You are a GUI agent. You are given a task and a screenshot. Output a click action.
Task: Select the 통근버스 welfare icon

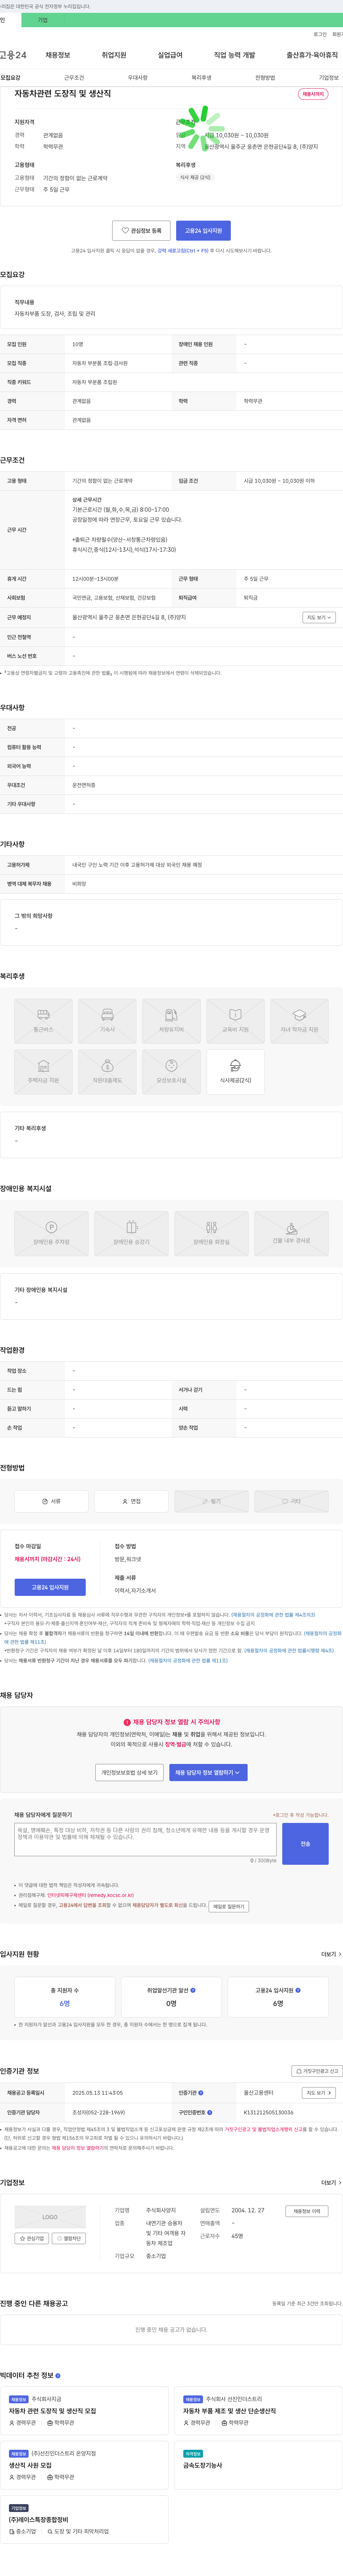pyautogui.click(x=43, y=1021)
